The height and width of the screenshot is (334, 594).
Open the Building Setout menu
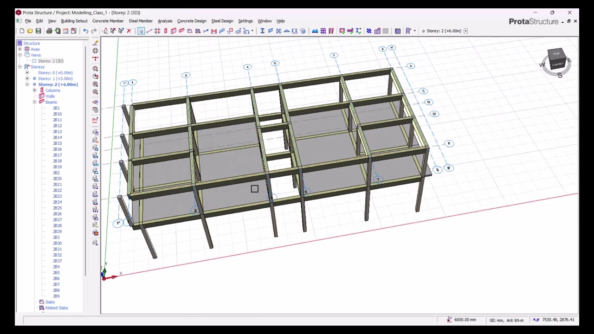74,21
